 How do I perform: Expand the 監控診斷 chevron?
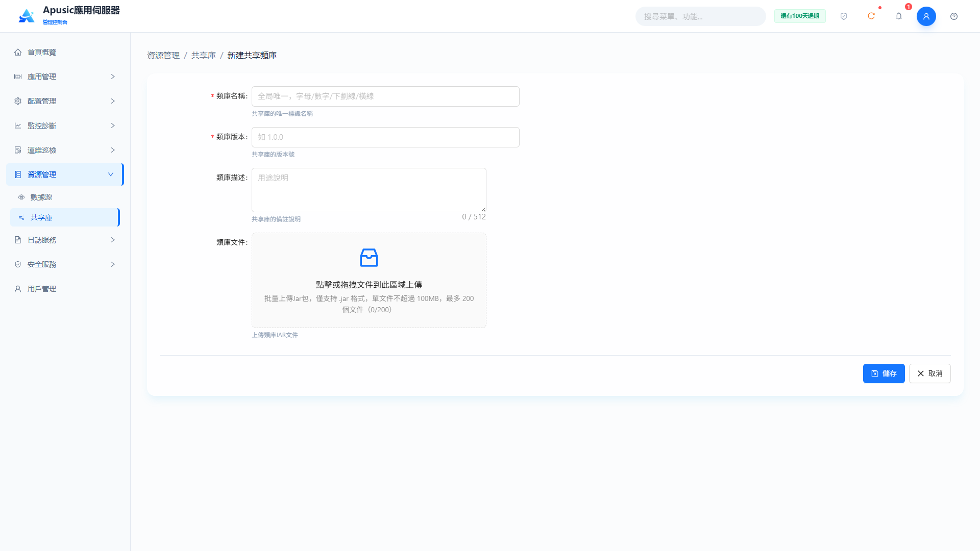[x=113, y=126]
